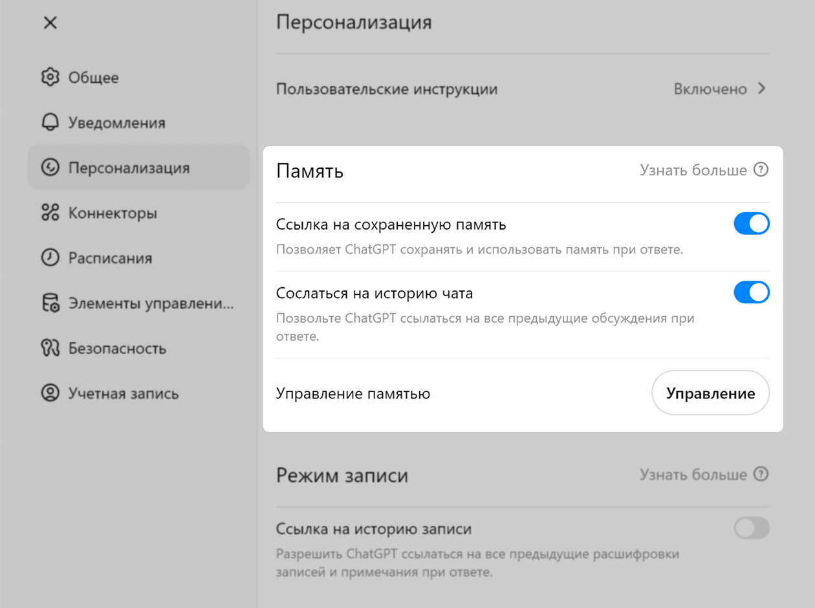
Task: Turn off Сослаться на историю чата toggle
Action: click(x=751, y=293)
